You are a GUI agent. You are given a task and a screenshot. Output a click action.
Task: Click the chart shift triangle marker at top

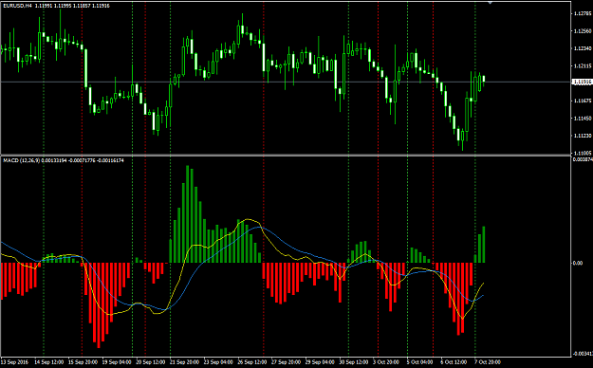point(491,3)
